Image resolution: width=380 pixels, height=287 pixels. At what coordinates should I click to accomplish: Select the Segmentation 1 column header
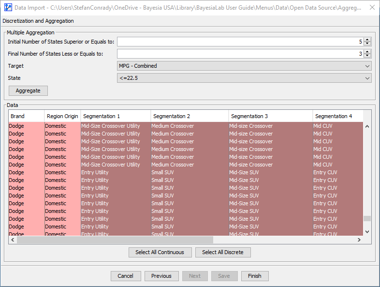(x=116, y=116)
